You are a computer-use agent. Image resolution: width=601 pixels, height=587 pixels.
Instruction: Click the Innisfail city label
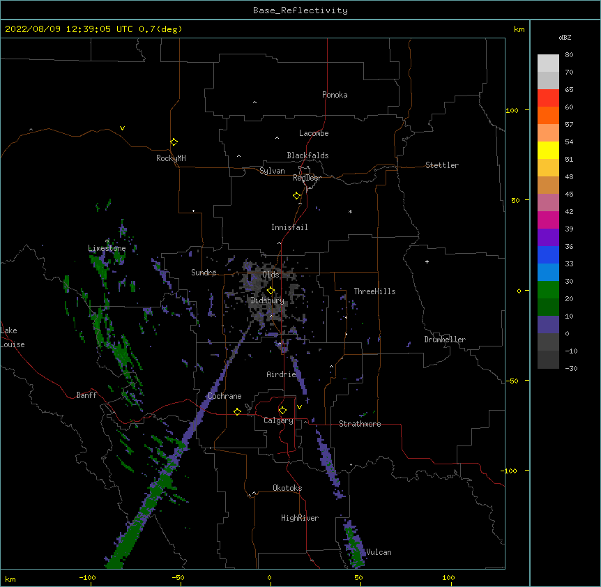pos(289,227)
